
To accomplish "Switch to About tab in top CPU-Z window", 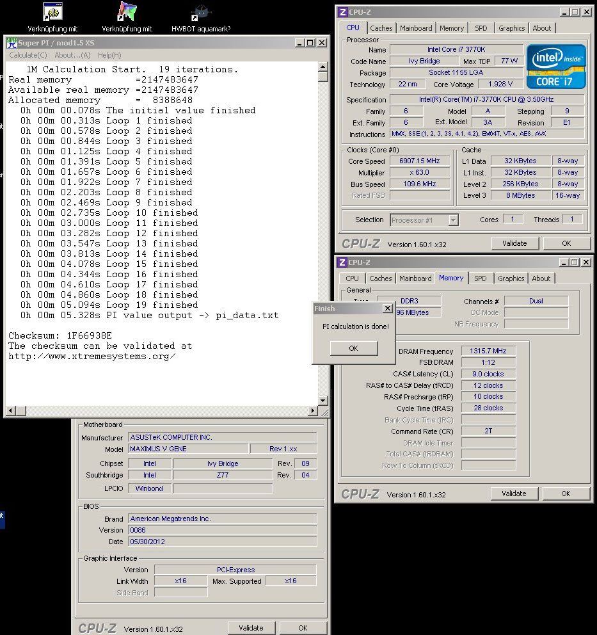I will pos(541,28).
